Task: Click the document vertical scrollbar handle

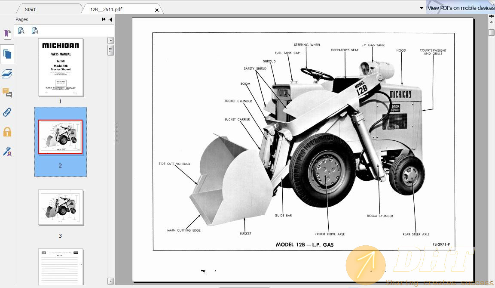Action: [491, 32]
